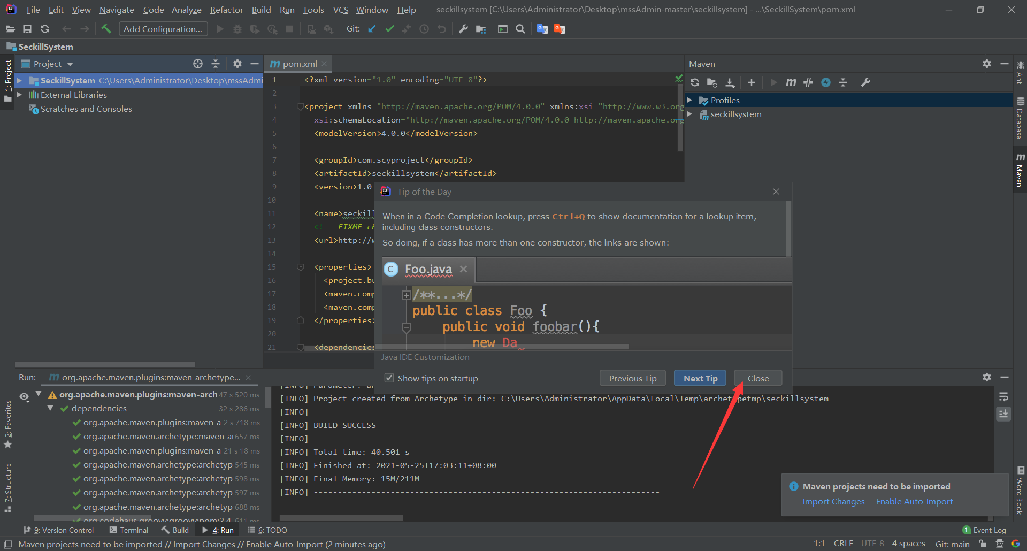Click the Previous Tip button
Image resolution: width=1027 pixels, height=551 pixels.
tap(633, 378)
